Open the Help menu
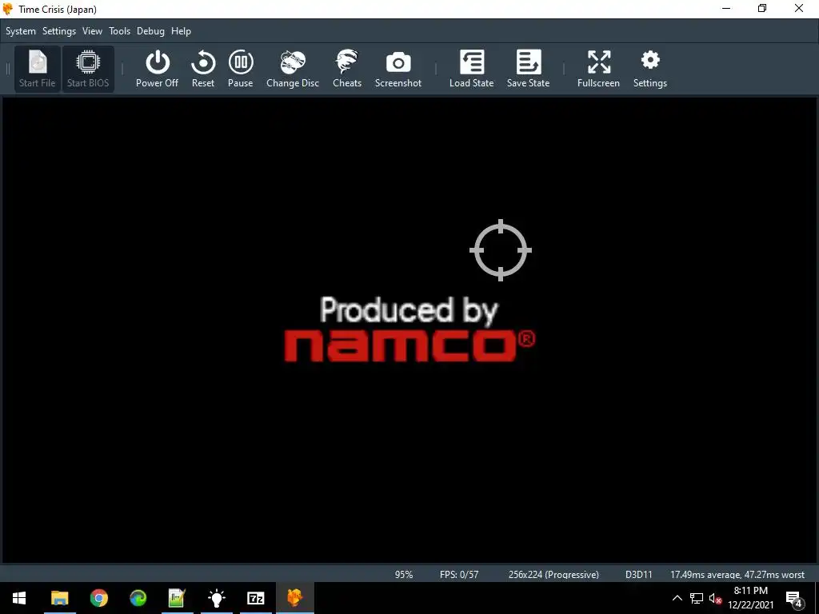Screen dimensions: 819x614 pyautogui.click(x=182, y=31)
